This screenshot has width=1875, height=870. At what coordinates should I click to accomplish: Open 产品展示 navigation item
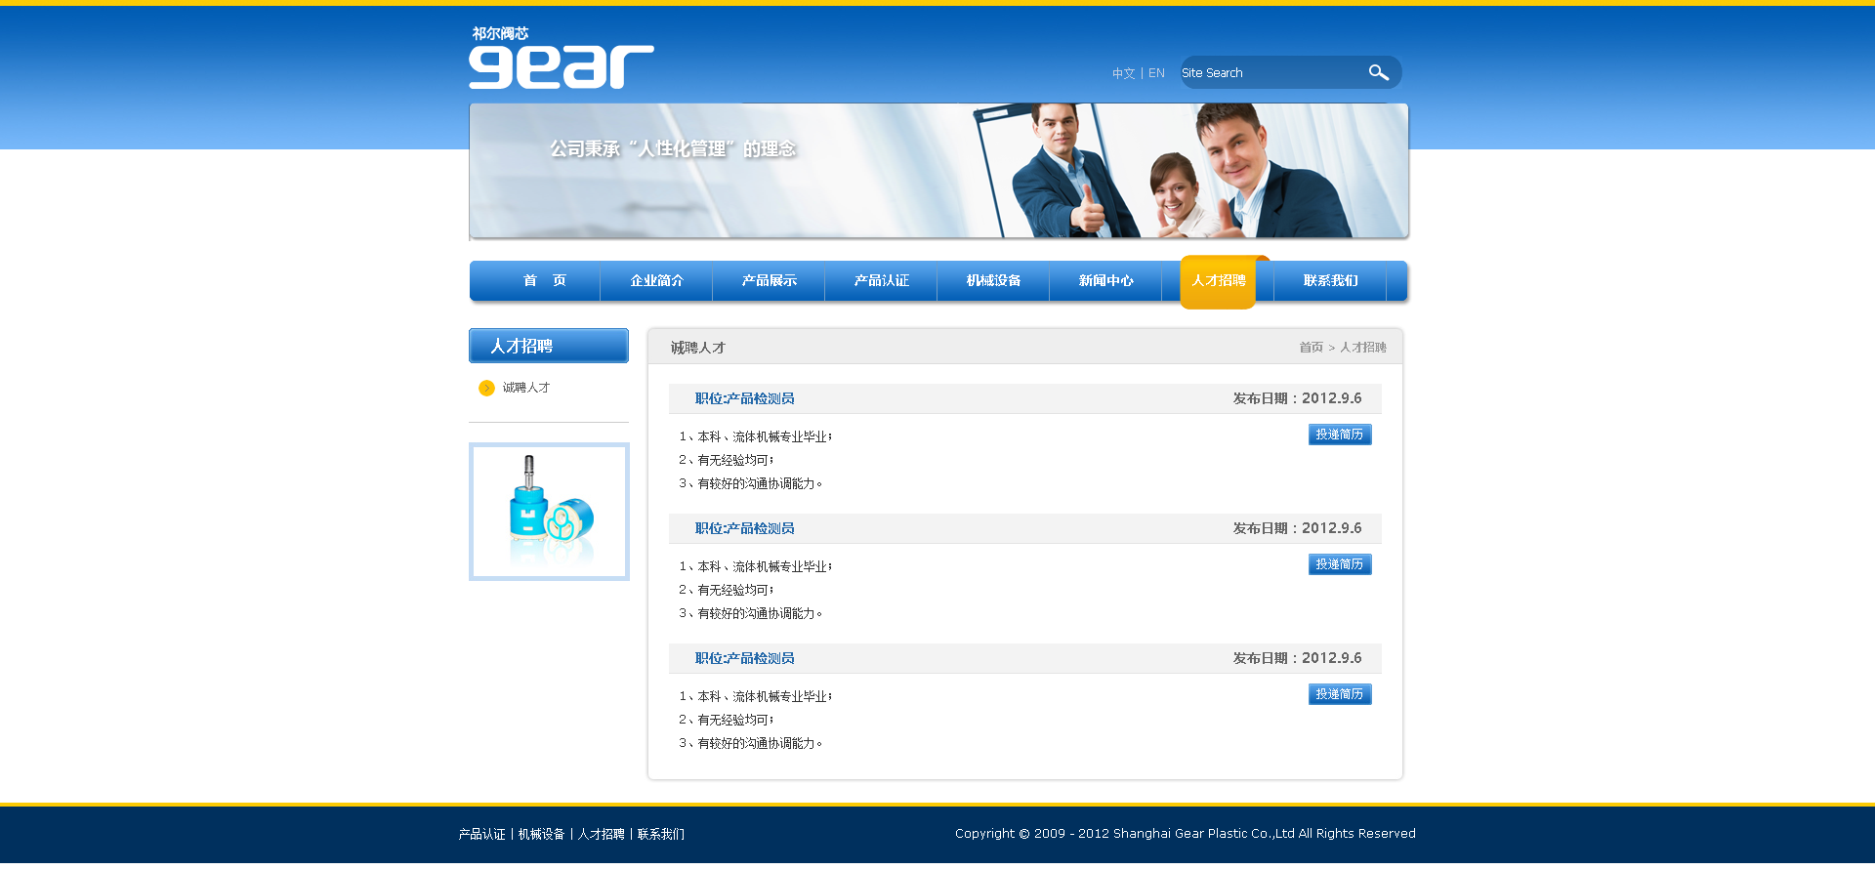(x=769, y=281)
